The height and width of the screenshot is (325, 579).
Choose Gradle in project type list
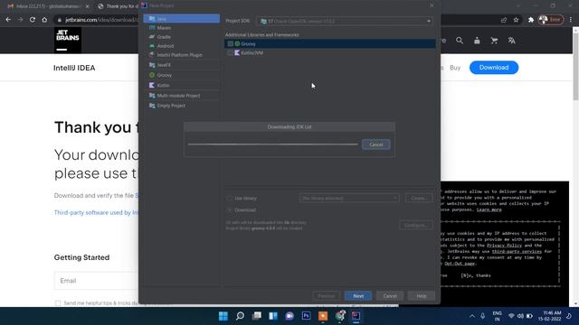[181, 37]
